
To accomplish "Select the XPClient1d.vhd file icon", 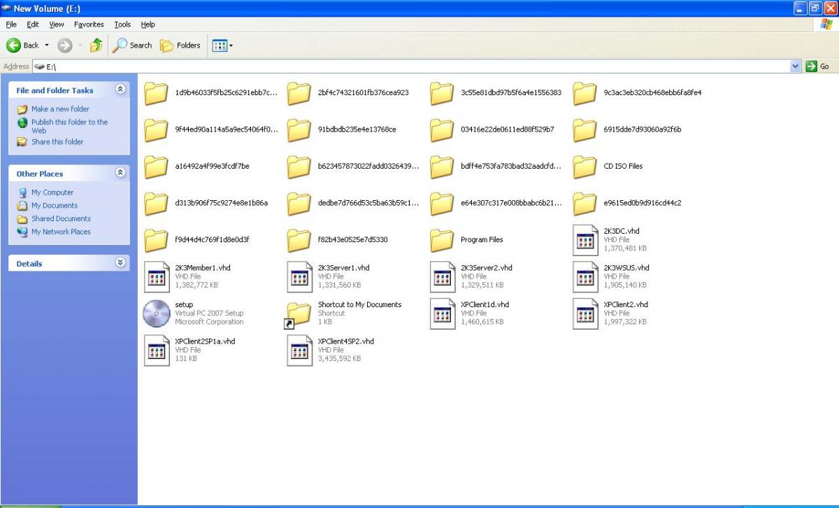I will tap(443, 313).
